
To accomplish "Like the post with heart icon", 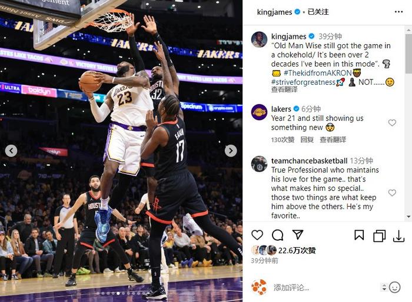I will [257, 235].
